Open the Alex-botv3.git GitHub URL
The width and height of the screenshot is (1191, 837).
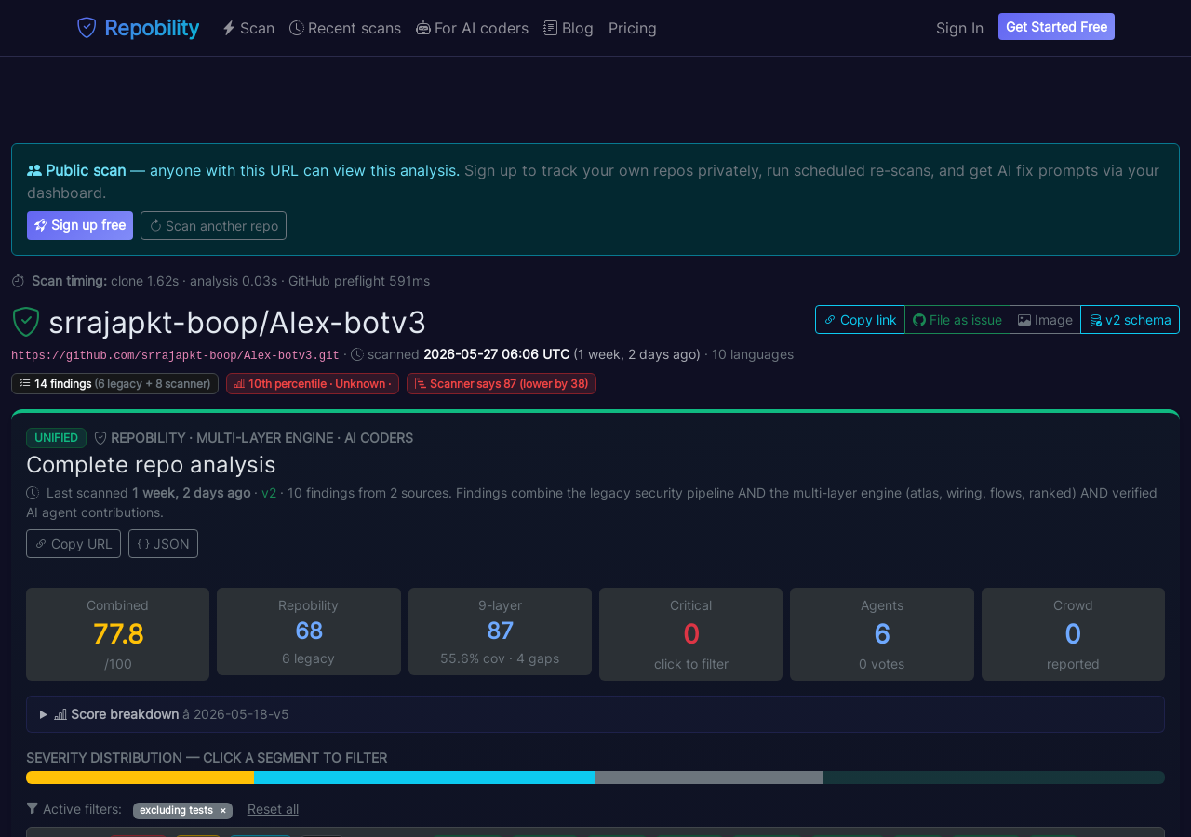click(x=175, y=355)
